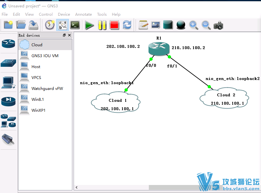The image size is (261, 193).
Task: Open console to all devices
Action: (75, 25)
